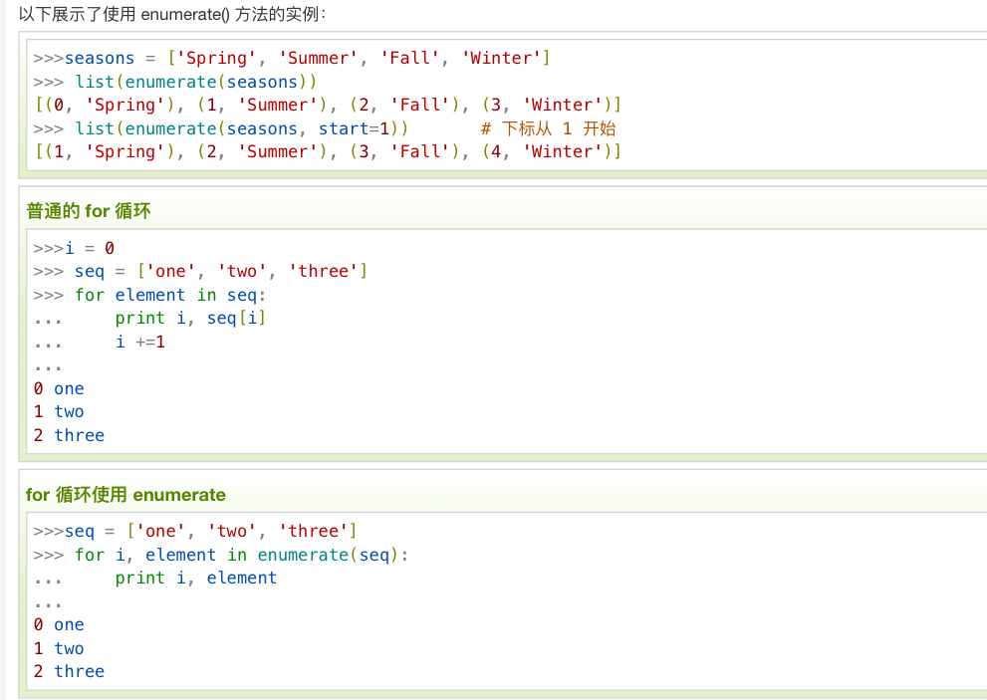Screen dimensions: 987x700
Task: Click the seq assignment under the 普通的 for 循环 heading
Action: click(x=220, y=271)
